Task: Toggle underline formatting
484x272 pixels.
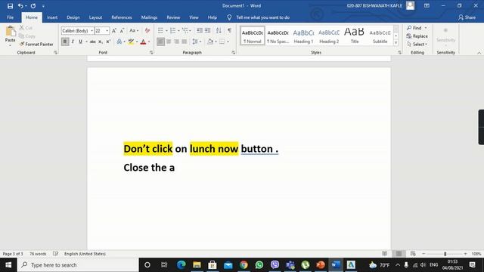Action: point(80,42)
